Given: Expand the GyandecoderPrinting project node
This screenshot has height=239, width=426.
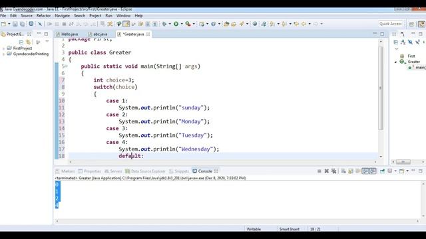Looking at the screenshot, I should pyautogui.click(x=3, y=54).
